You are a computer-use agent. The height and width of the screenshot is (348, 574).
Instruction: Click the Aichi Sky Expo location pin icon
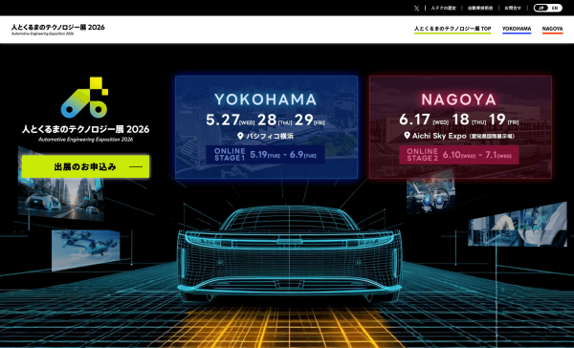pos(407,136)
